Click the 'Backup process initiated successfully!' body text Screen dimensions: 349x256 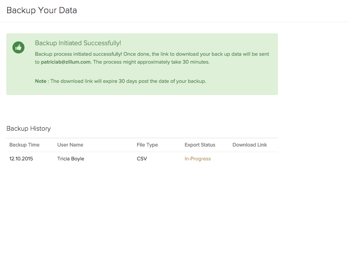coord(78,54)
